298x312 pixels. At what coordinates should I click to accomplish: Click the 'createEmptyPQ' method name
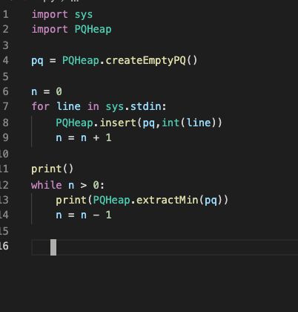pos(145,60)
